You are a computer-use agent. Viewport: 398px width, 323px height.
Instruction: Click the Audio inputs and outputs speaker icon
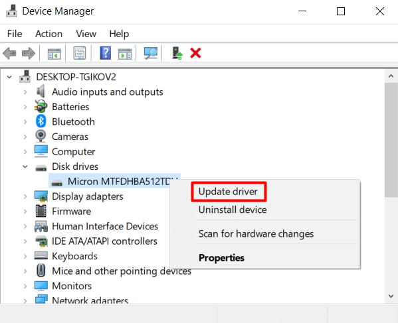pyautogui.click(x=41, y=92)
